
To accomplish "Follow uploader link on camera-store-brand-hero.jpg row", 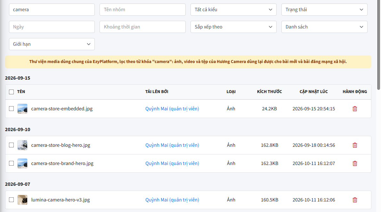I will point(172,163).
